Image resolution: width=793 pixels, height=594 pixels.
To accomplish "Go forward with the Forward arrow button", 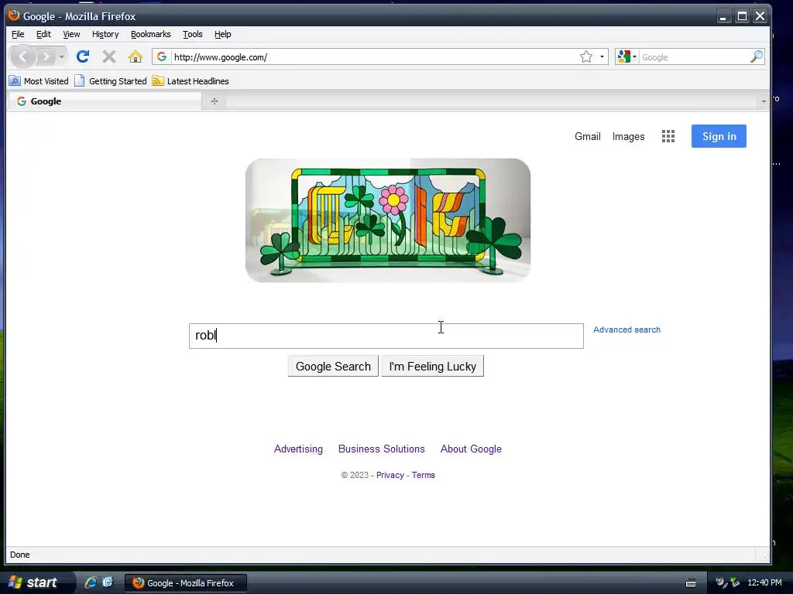I will click(46, 56).
